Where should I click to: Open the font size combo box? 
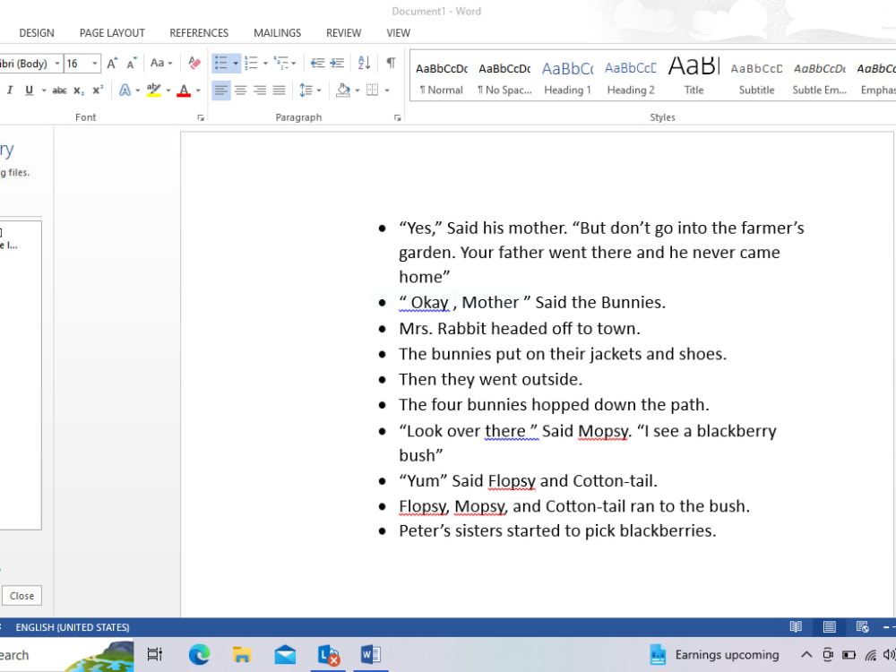82,64
